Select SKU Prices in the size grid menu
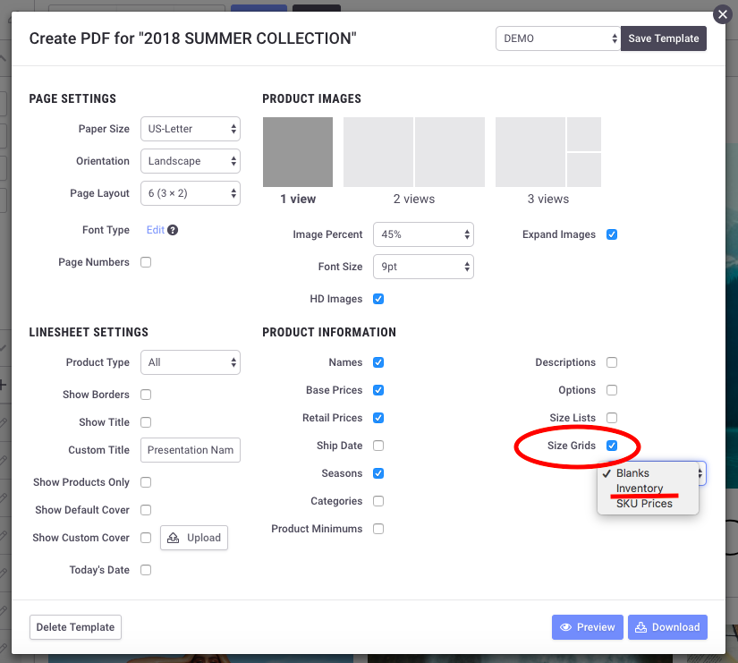Screen dimensions: 738x663 (x=642, y=503)
